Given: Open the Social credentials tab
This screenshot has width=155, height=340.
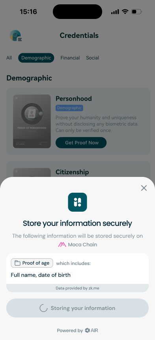Looking at the screenshot, I should (x=92, y=58).
